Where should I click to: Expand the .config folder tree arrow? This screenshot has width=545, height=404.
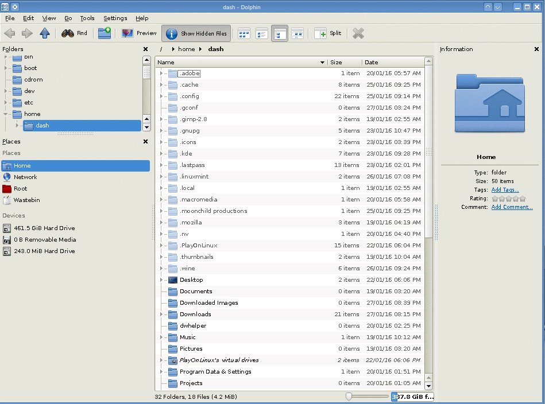[161, 96]
